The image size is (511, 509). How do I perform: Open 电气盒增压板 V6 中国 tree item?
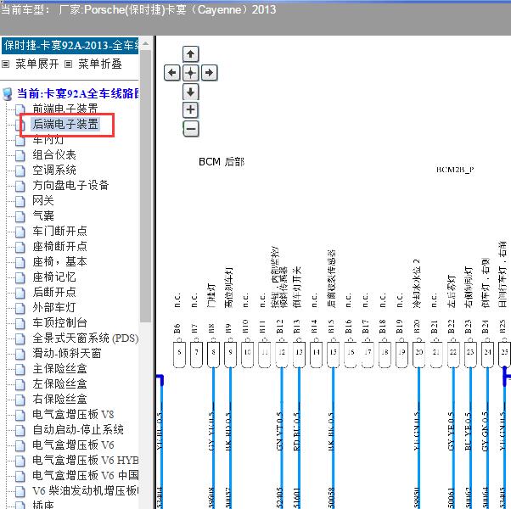pos(86,475)
